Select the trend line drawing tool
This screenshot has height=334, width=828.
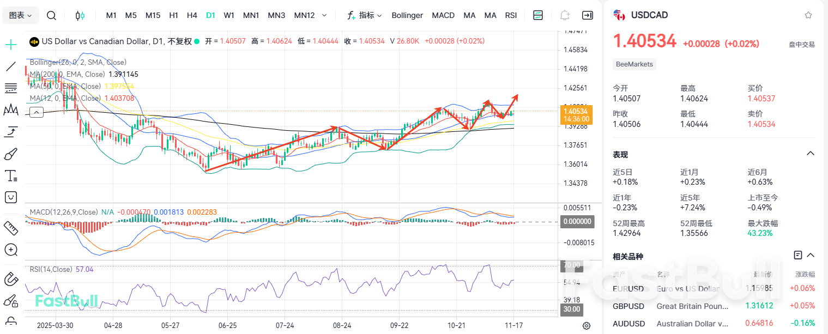point(10,66)
